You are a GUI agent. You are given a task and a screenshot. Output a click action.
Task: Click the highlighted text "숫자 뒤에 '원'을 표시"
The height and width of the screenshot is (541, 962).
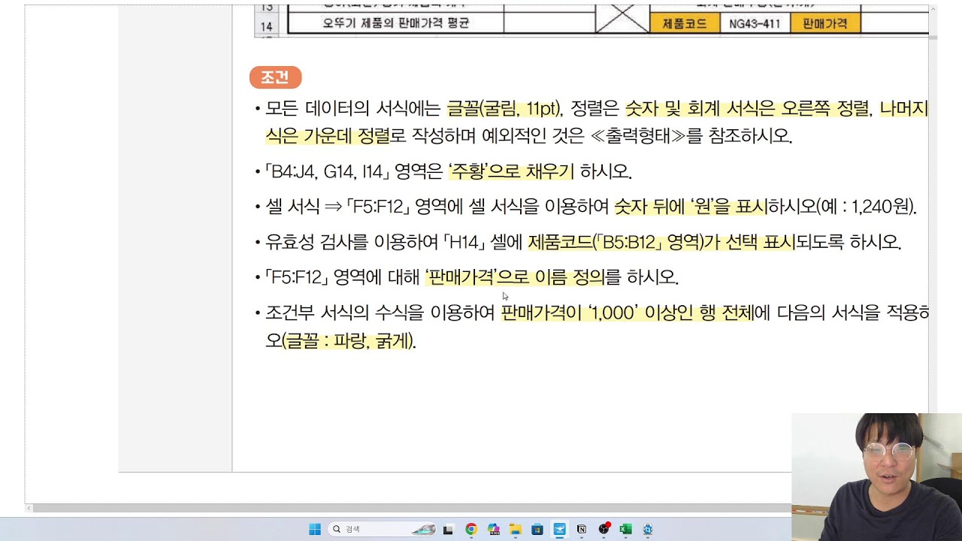click(x=691, y=207)
